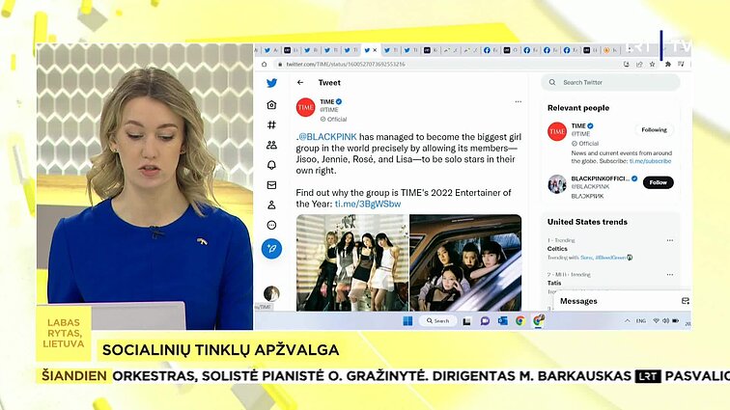Open the three-dot menu on TIME's tweet

pyautogui.click(x=519, y=101)
